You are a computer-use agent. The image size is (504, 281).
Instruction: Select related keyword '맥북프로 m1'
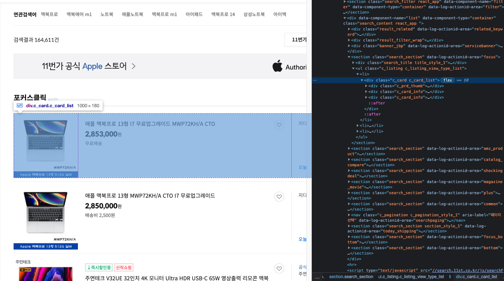[x=164, y=14]
